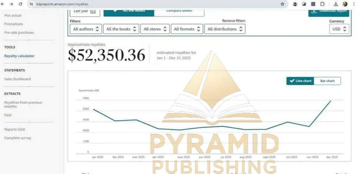Expand the All formats filter
Image resolution: width=360 pixels, height=174 pixels.
[187, 29]
